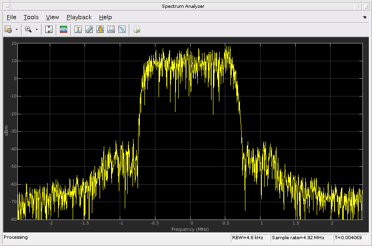Open the distortion measurements icon
372x246 pixels.
(122, 29)
